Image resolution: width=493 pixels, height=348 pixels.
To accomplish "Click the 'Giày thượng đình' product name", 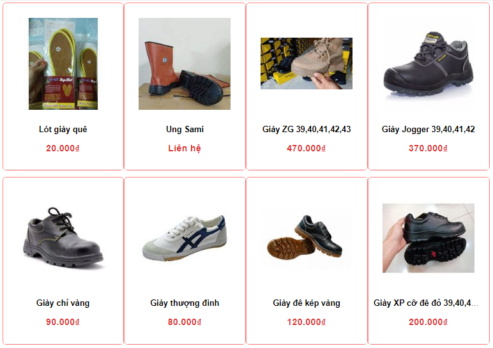I will click(185, 303).
